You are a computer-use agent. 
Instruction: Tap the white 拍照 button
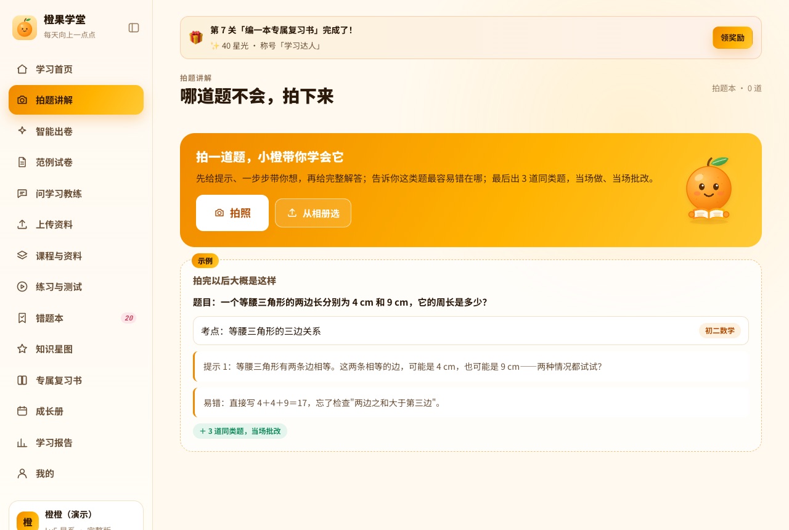232,213
